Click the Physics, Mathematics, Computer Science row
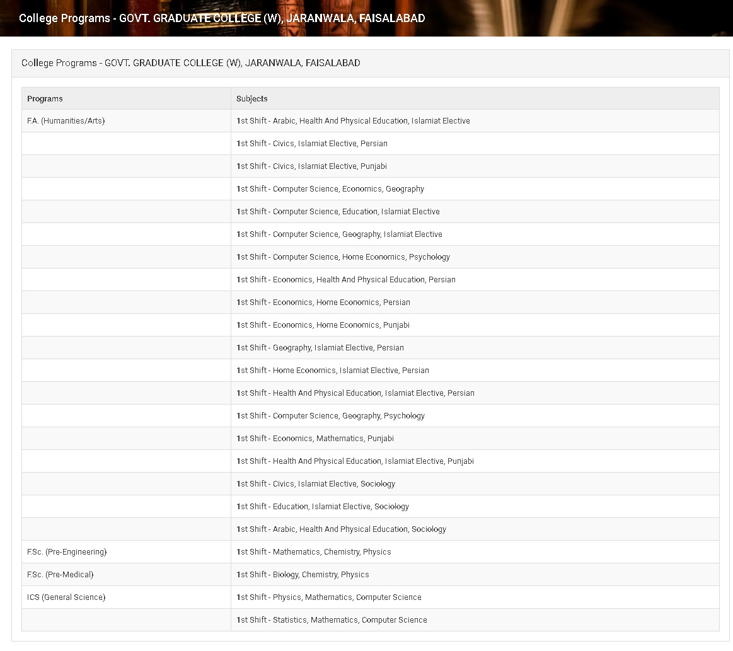The width and height of the screenshot is (733, 651). (329, 597)
